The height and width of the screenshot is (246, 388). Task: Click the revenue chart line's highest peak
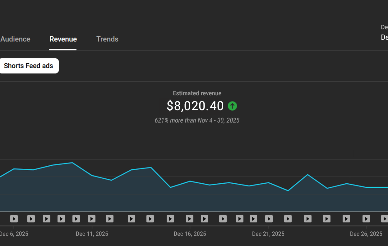click(72, 163)
